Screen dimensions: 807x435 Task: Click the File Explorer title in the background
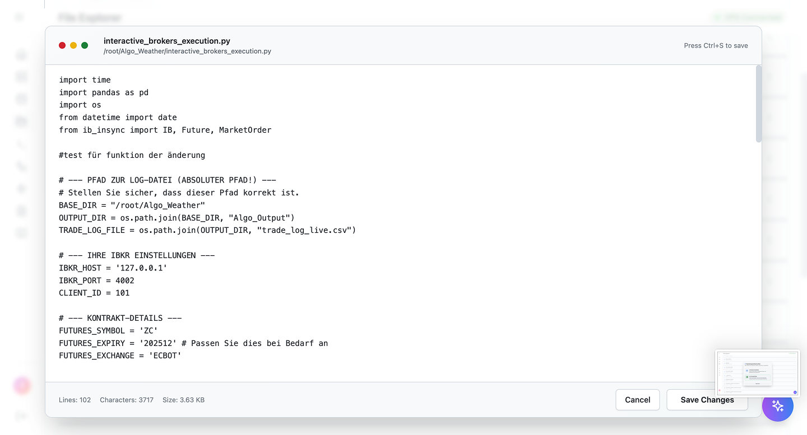90,17
